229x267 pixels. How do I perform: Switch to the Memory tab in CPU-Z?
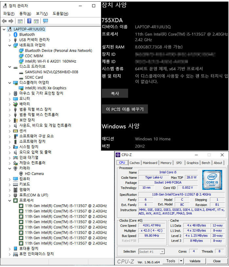(166, 163)
